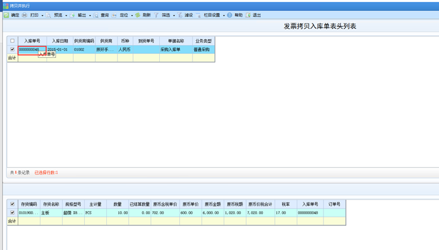The width and height of the screenshot is (439, 250).
Task: Click the 滤设 button label
Action: 189,15
